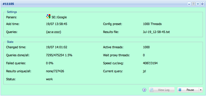Move task down with double-chevron icon
The image size is (206, 96).
(x=198, y=4)
